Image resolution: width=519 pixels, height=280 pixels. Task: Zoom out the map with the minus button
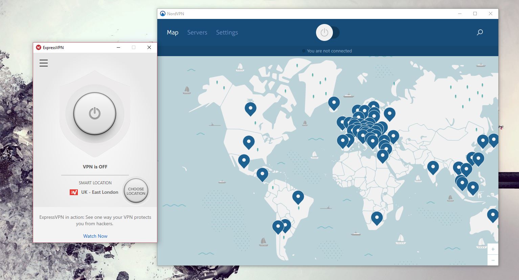493,260
